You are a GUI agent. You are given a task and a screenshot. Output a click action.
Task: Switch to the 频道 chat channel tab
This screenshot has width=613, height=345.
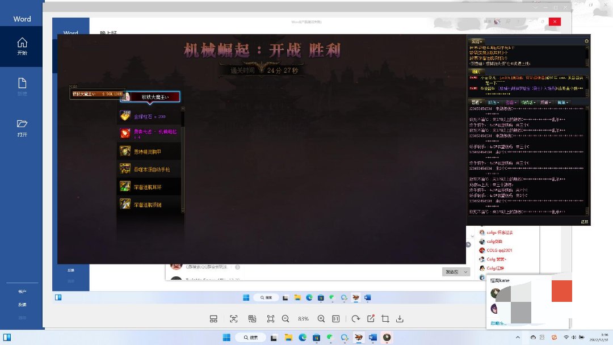[545, 102]
